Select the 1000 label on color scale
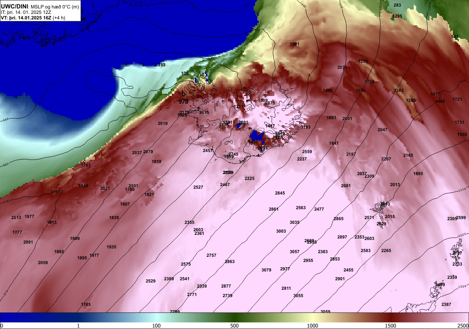The width and height of the screenshot is (469, 329). pyautogui.click(x=313, y=326)
